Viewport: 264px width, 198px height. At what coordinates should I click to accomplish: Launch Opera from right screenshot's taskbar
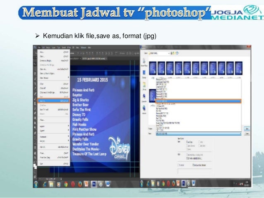tap(168, 184)
